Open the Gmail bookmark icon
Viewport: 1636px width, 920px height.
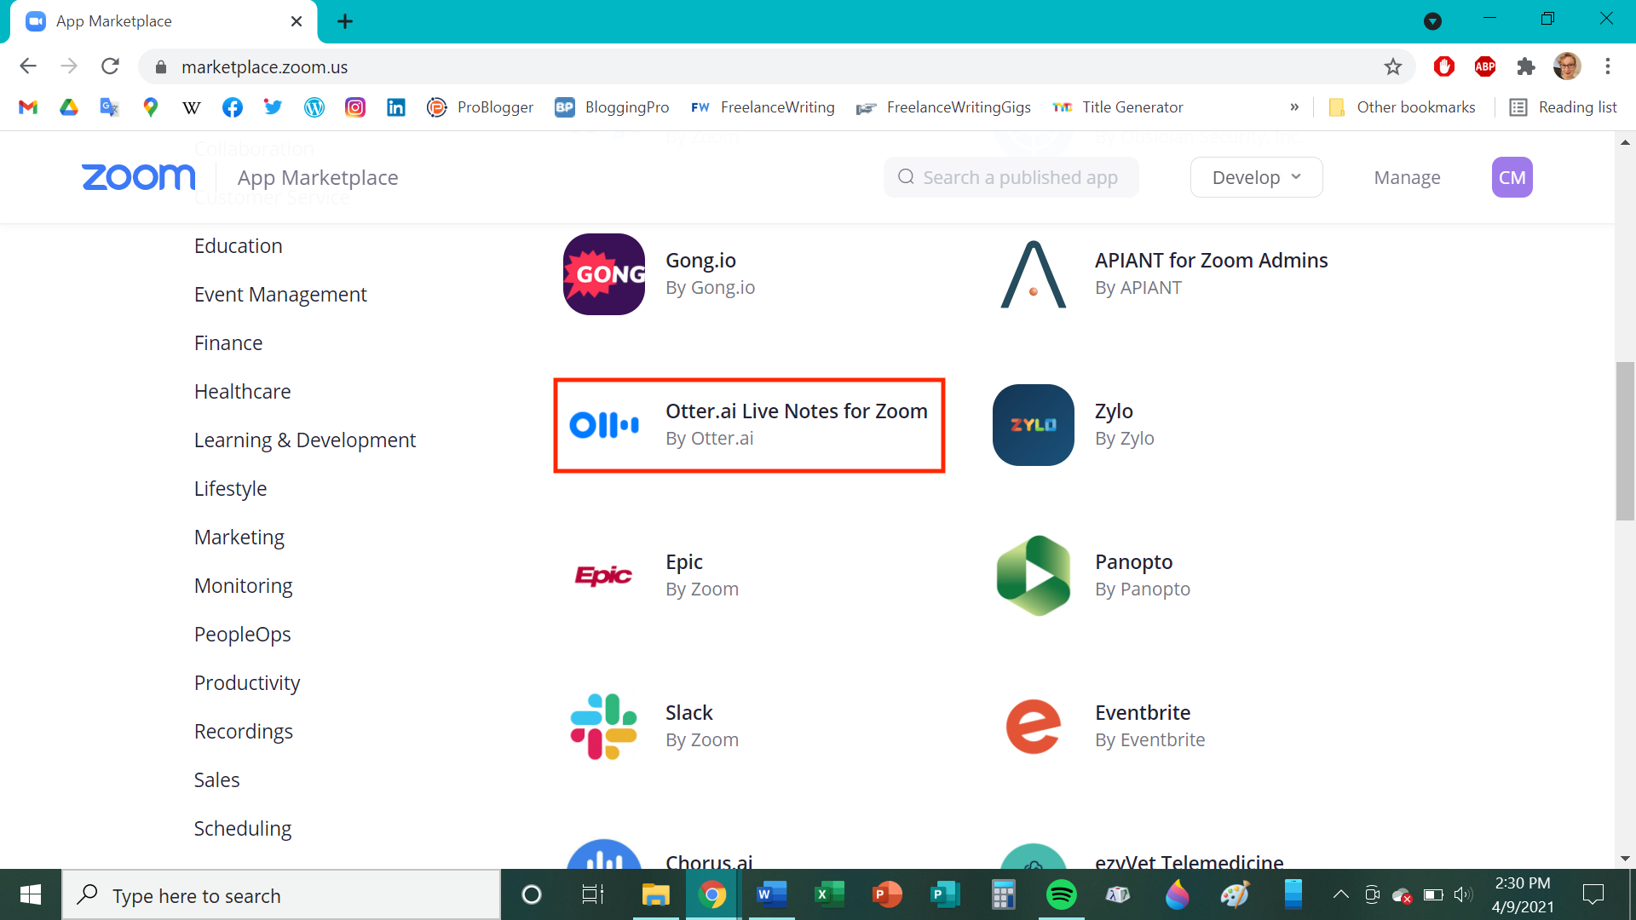coord(28,107)
